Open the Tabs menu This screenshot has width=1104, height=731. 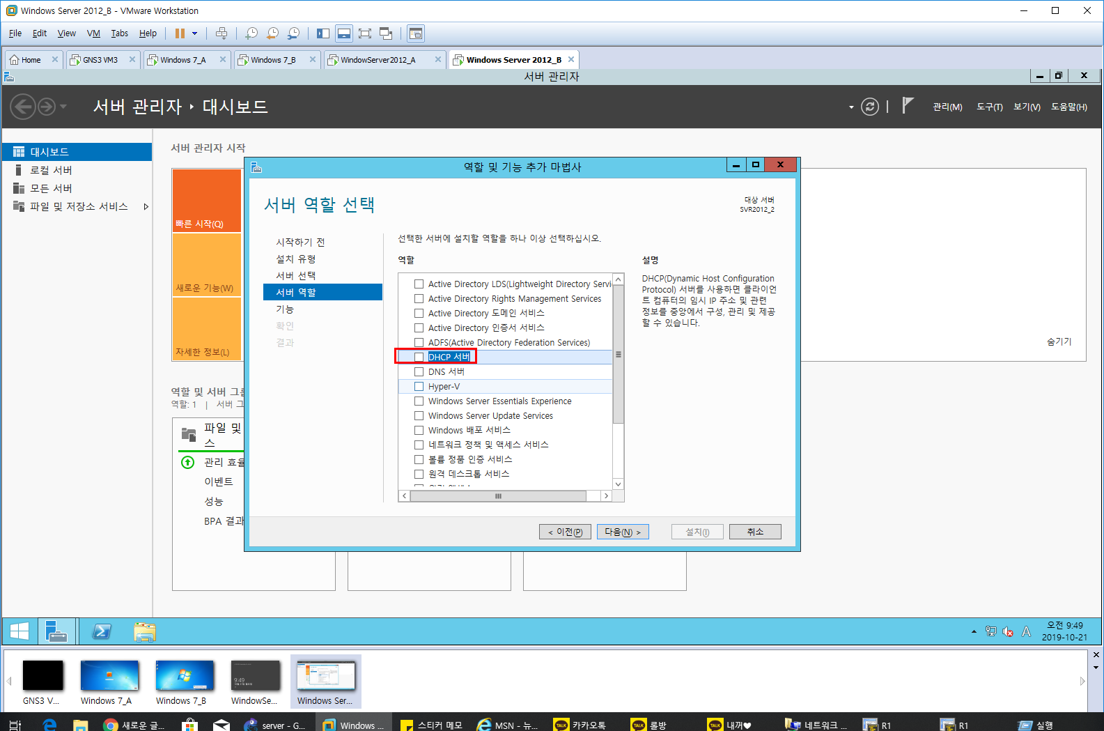click(x=120, y=33)
